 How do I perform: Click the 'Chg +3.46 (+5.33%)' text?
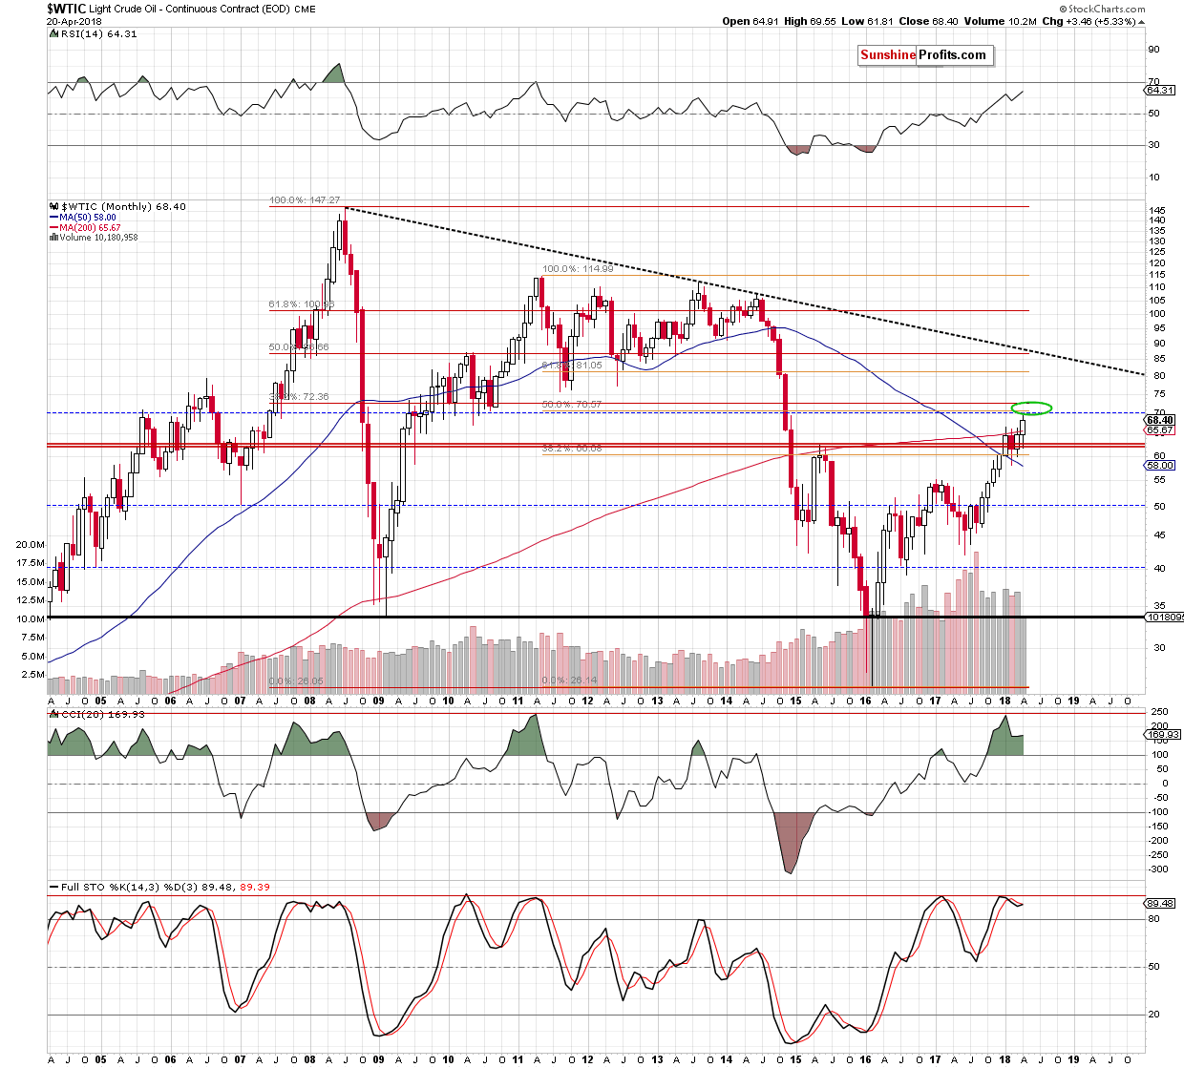coord(1089,21)
